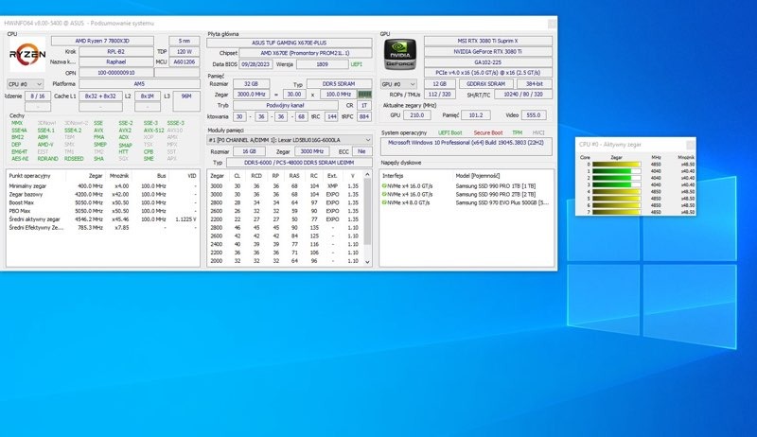Click the GA102-225 GPU chip field

tap(487, 62)
